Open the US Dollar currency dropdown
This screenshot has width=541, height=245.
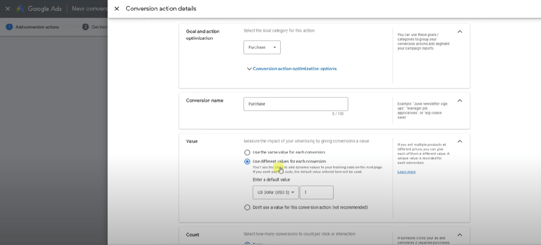click(x=275, y=193)
